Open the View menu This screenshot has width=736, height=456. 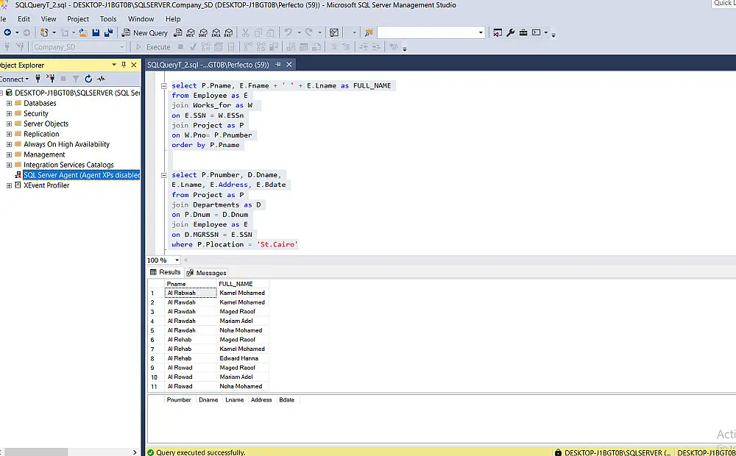tap(49, 19)
